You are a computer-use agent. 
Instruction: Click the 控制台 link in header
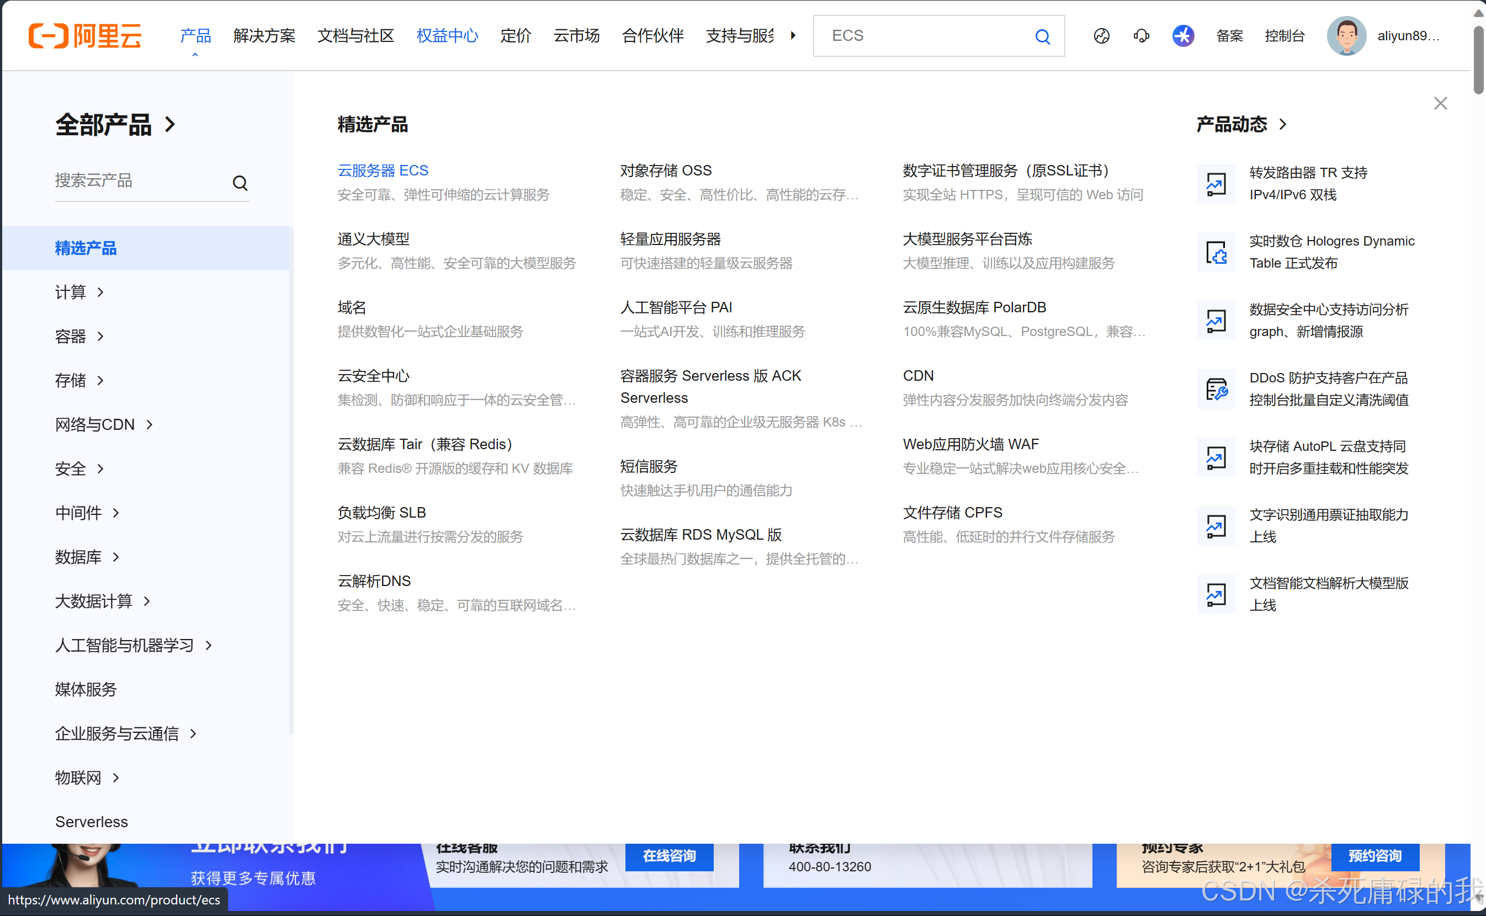1284,36
